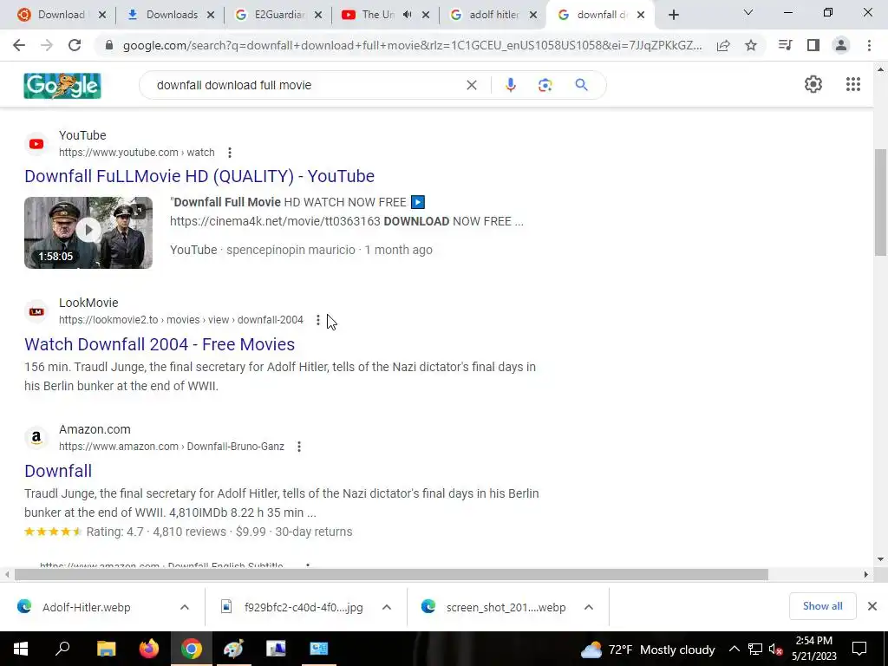Open more options for YouTube result

(229, 153)
